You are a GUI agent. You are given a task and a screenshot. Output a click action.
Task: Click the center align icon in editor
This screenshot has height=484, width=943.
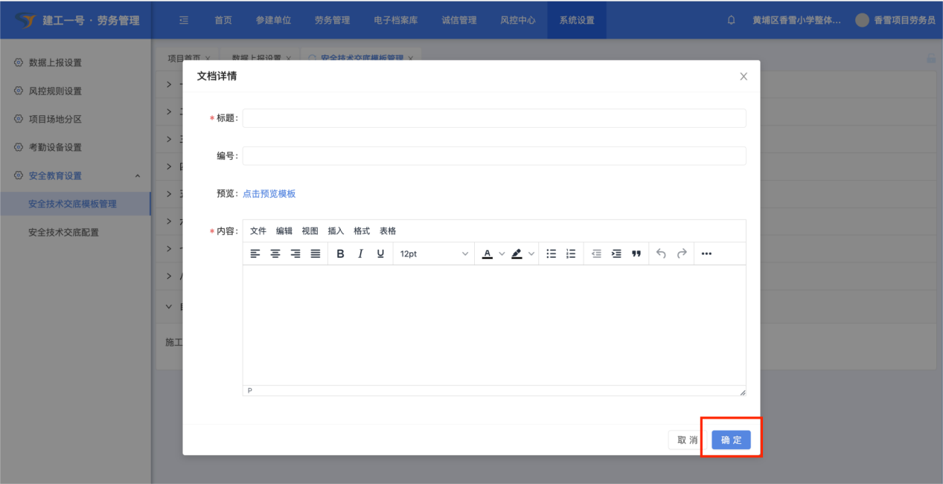click(275, 254)
